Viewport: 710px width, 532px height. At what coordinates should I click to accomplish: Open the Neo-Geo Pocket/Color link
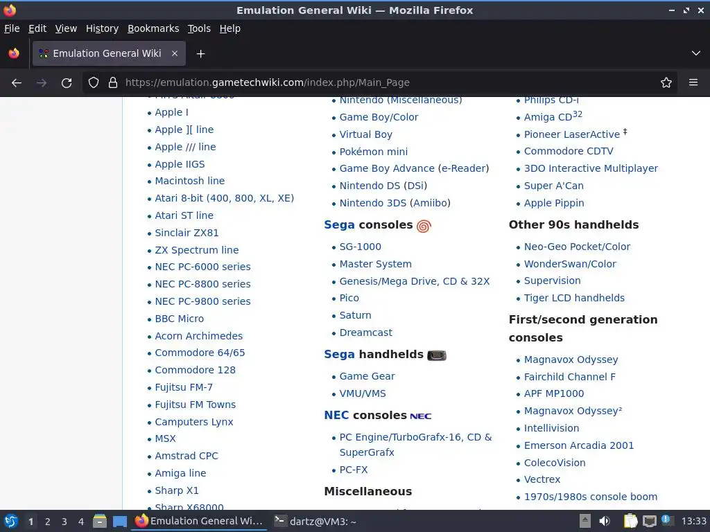[x=577, y=247]
